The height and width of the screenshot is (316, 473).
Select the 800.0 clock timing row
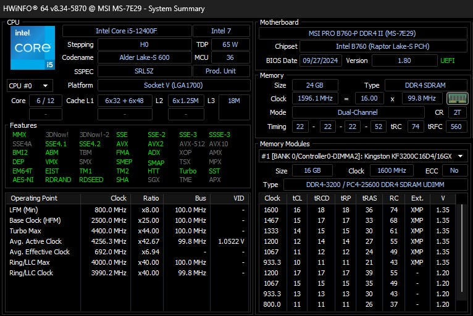[358, 304]
